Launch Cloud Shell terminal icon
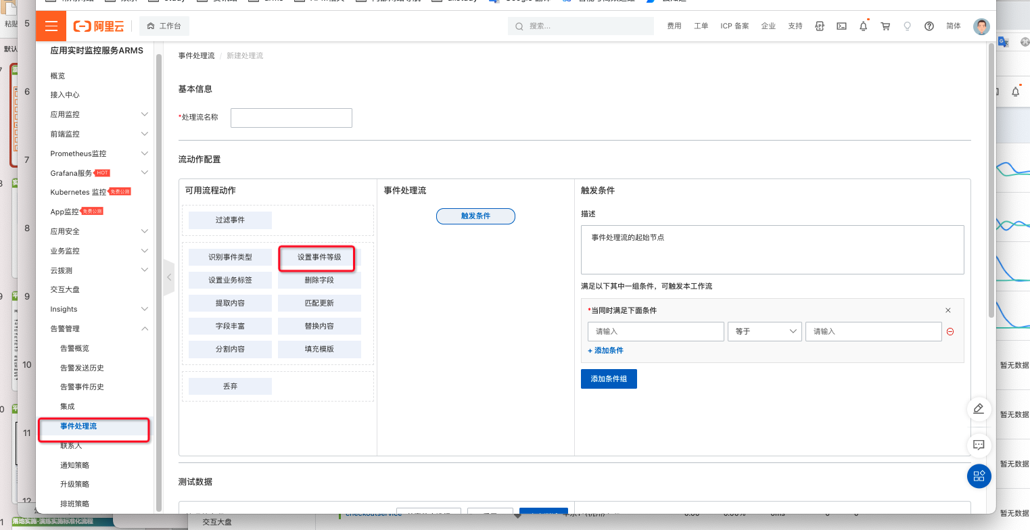The height and width of the screenshot is (530, 1030). point(841,26)
